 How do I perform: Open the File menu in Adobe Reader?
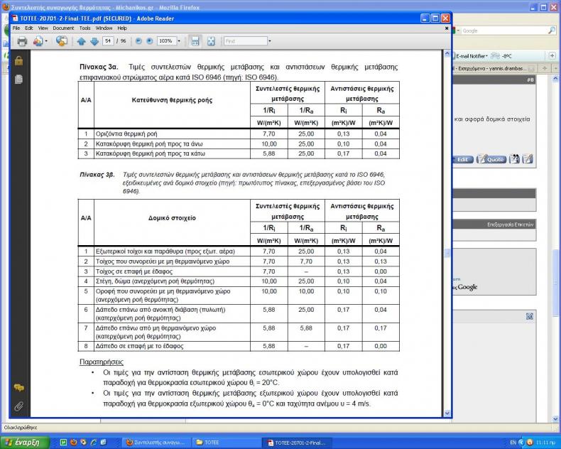click(x=16, y=28)
